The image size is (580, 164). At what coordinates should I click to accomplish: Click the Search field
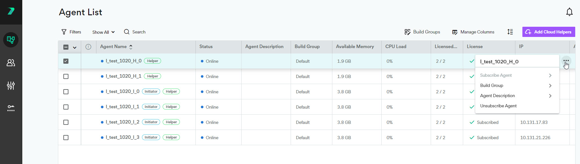(x=138, y=32)
